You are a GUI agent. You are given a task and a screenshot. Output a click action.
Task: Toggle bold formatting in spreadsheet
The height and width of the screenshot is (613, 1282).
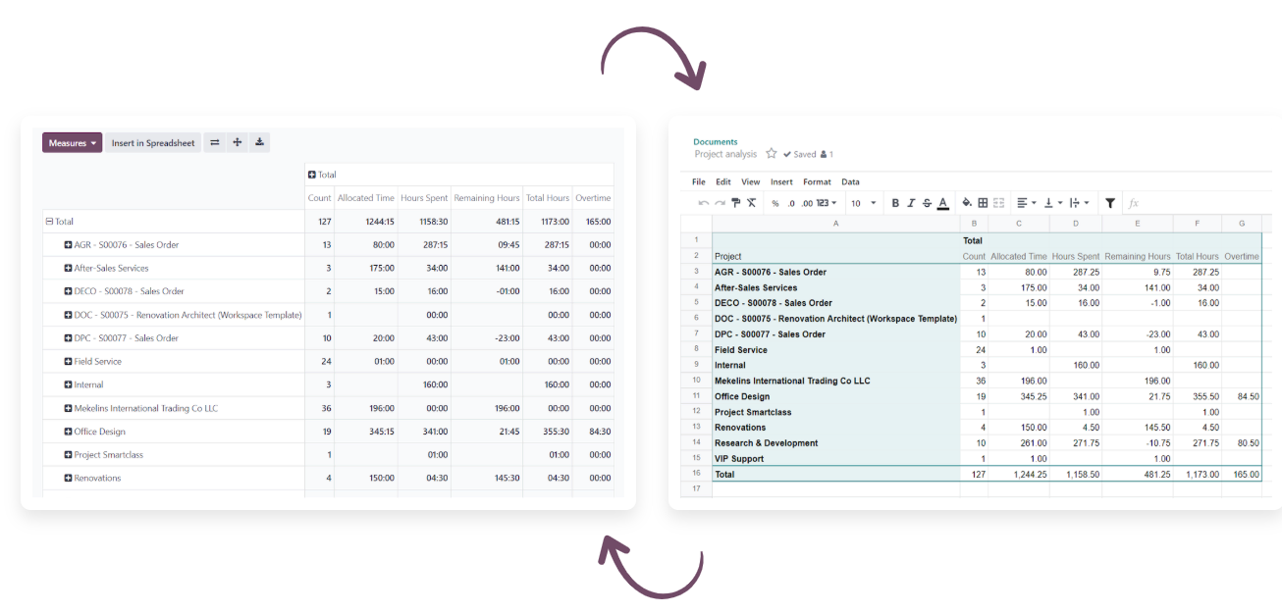[895, 203]
